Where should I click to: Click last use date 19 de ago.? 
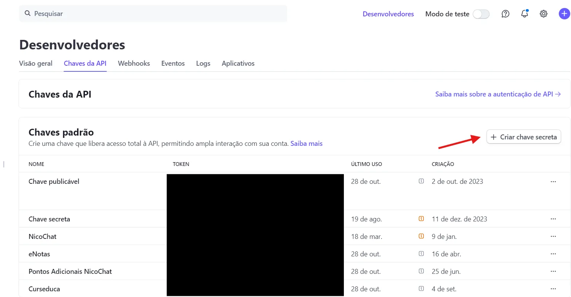point(366,219)
